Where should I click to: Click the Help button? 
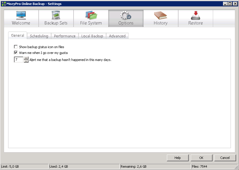(x=178, y=158)
